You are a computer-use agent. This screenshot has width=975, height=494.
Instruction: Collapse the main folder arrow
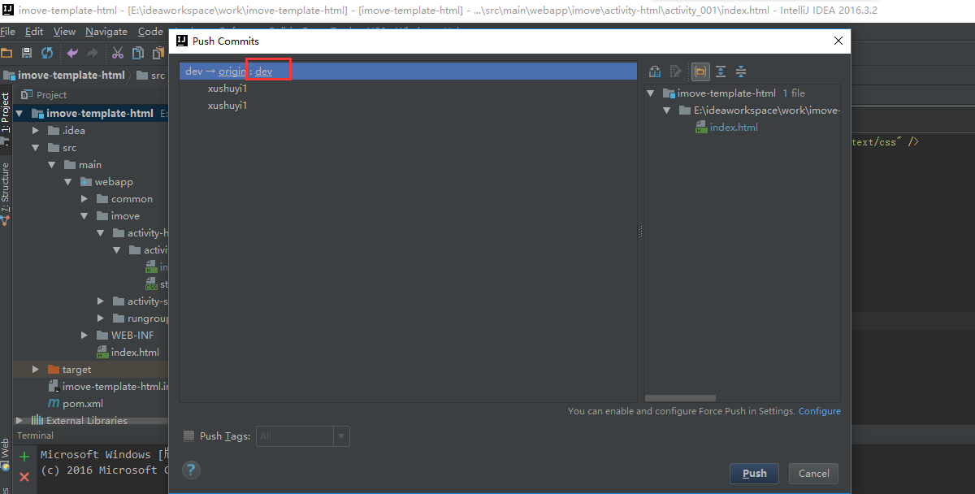tap(52, 165)
